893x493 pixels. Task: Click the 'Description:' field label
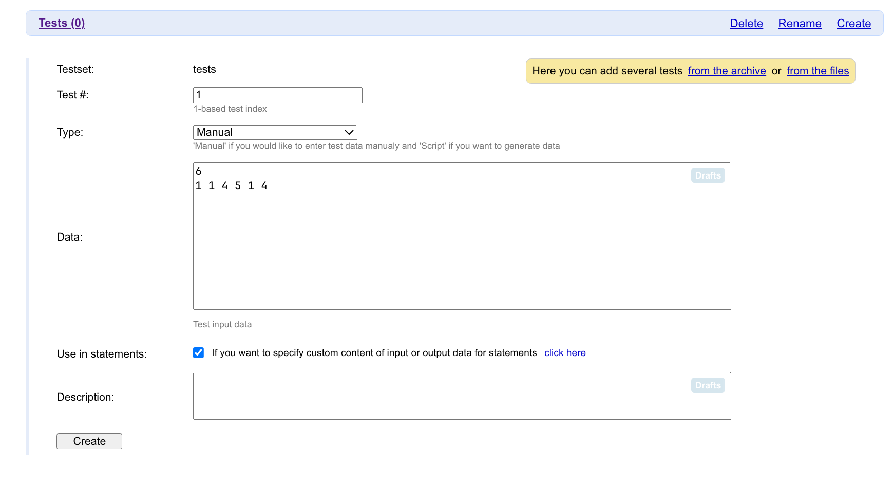pos(85,397)
